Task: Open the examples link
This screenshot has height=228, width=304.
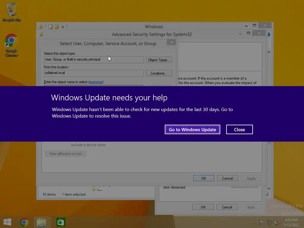Action: [96, 82]
